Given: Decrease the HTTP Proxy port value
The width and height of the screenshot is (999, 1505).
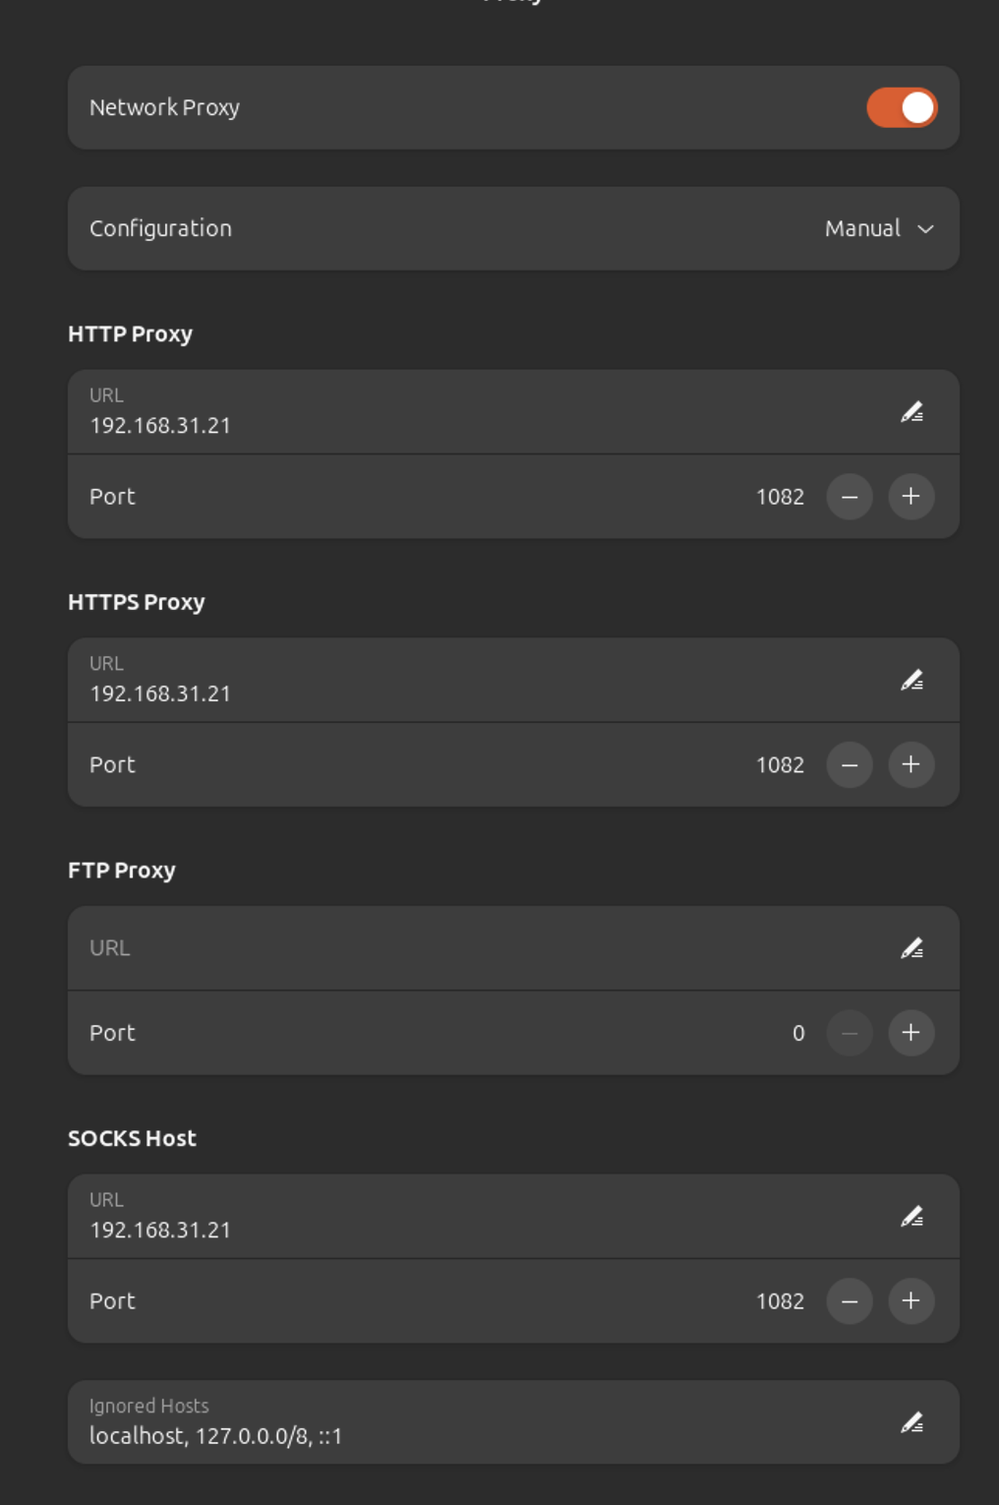Looking at the screenshot, I should 850,497.
